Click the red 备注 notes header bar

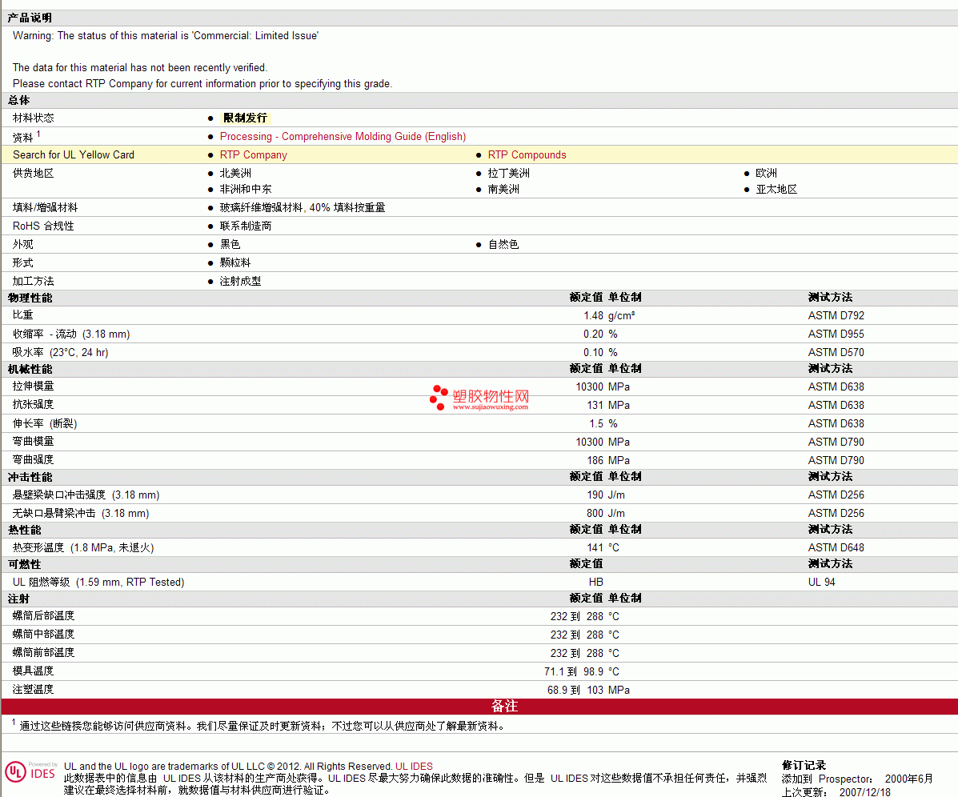click(x=479, y=707)
